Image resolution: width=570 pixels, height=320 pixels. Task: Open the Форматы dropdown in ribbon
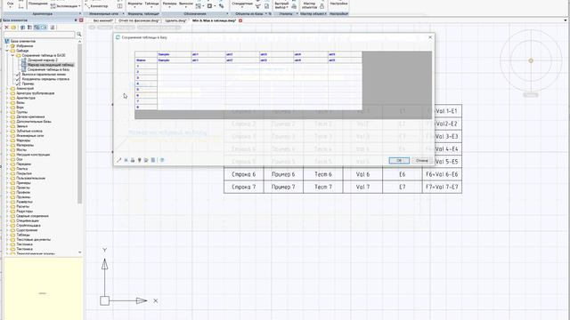point(134,4)
